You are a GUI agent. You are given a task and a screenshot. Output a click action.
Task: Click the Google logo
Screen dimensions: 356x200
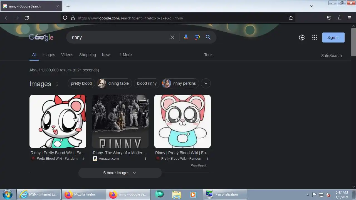tap(41, 37)
